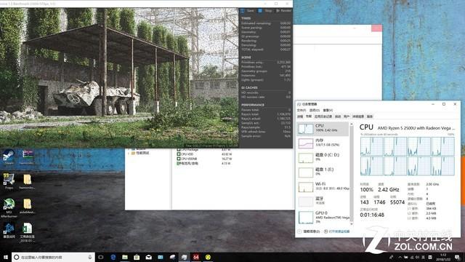This screenshot has height=262, width=465.
Task: Open Task View from the taskbar
Action: point(101,257)
